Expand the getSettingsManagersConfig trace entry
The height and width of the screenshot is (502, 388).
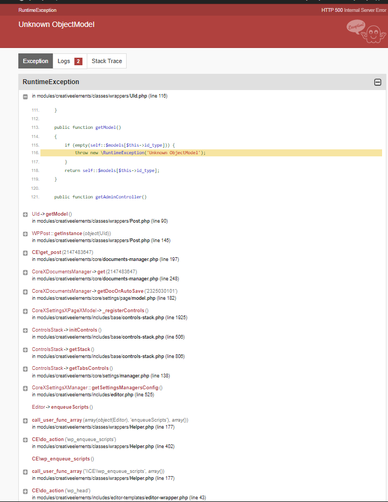[x=25, y=388]
